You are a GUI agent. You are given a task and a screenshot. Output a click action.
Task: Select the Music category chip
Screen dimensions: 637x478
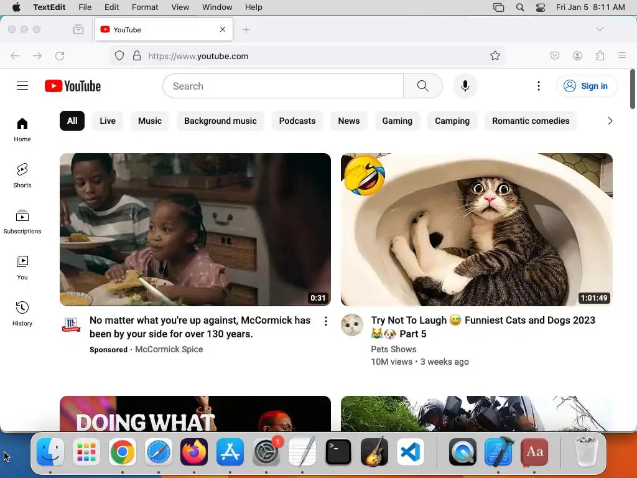pyautogui.click(x=150, y=121)
